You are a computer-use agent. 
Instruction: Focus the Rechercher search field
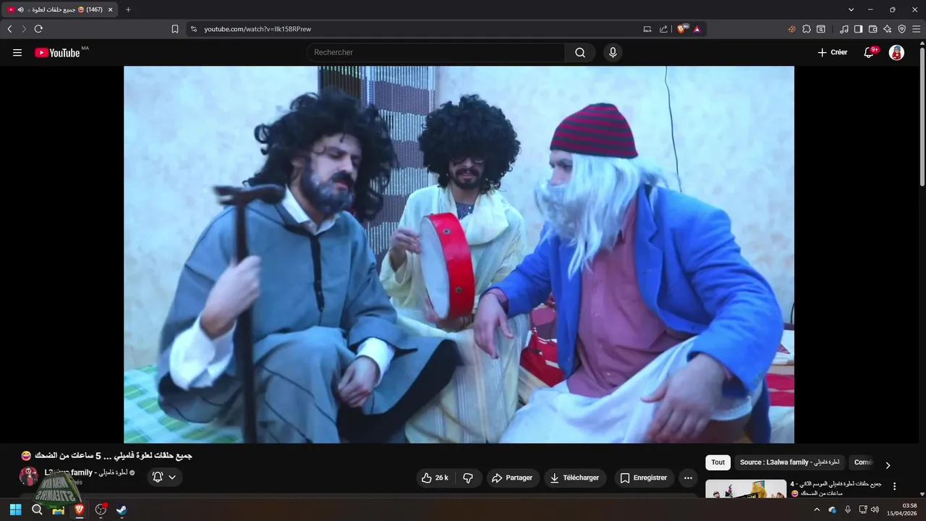[436, 53]
